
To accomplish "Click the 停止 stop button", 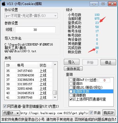I will (x=108, y=62).
